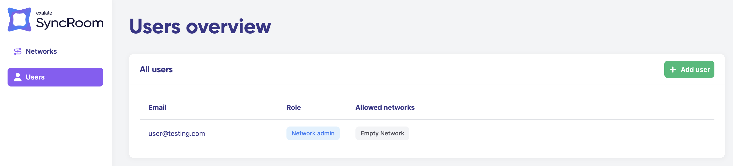Select the Users menu item label
The width and height of the screenshot is (733, 166).
coord(35,77)
